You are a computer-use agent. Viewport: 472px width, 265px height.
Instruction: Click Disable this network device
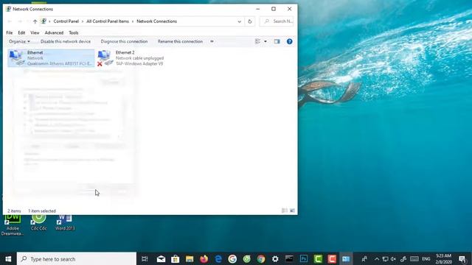pos(66,41)
